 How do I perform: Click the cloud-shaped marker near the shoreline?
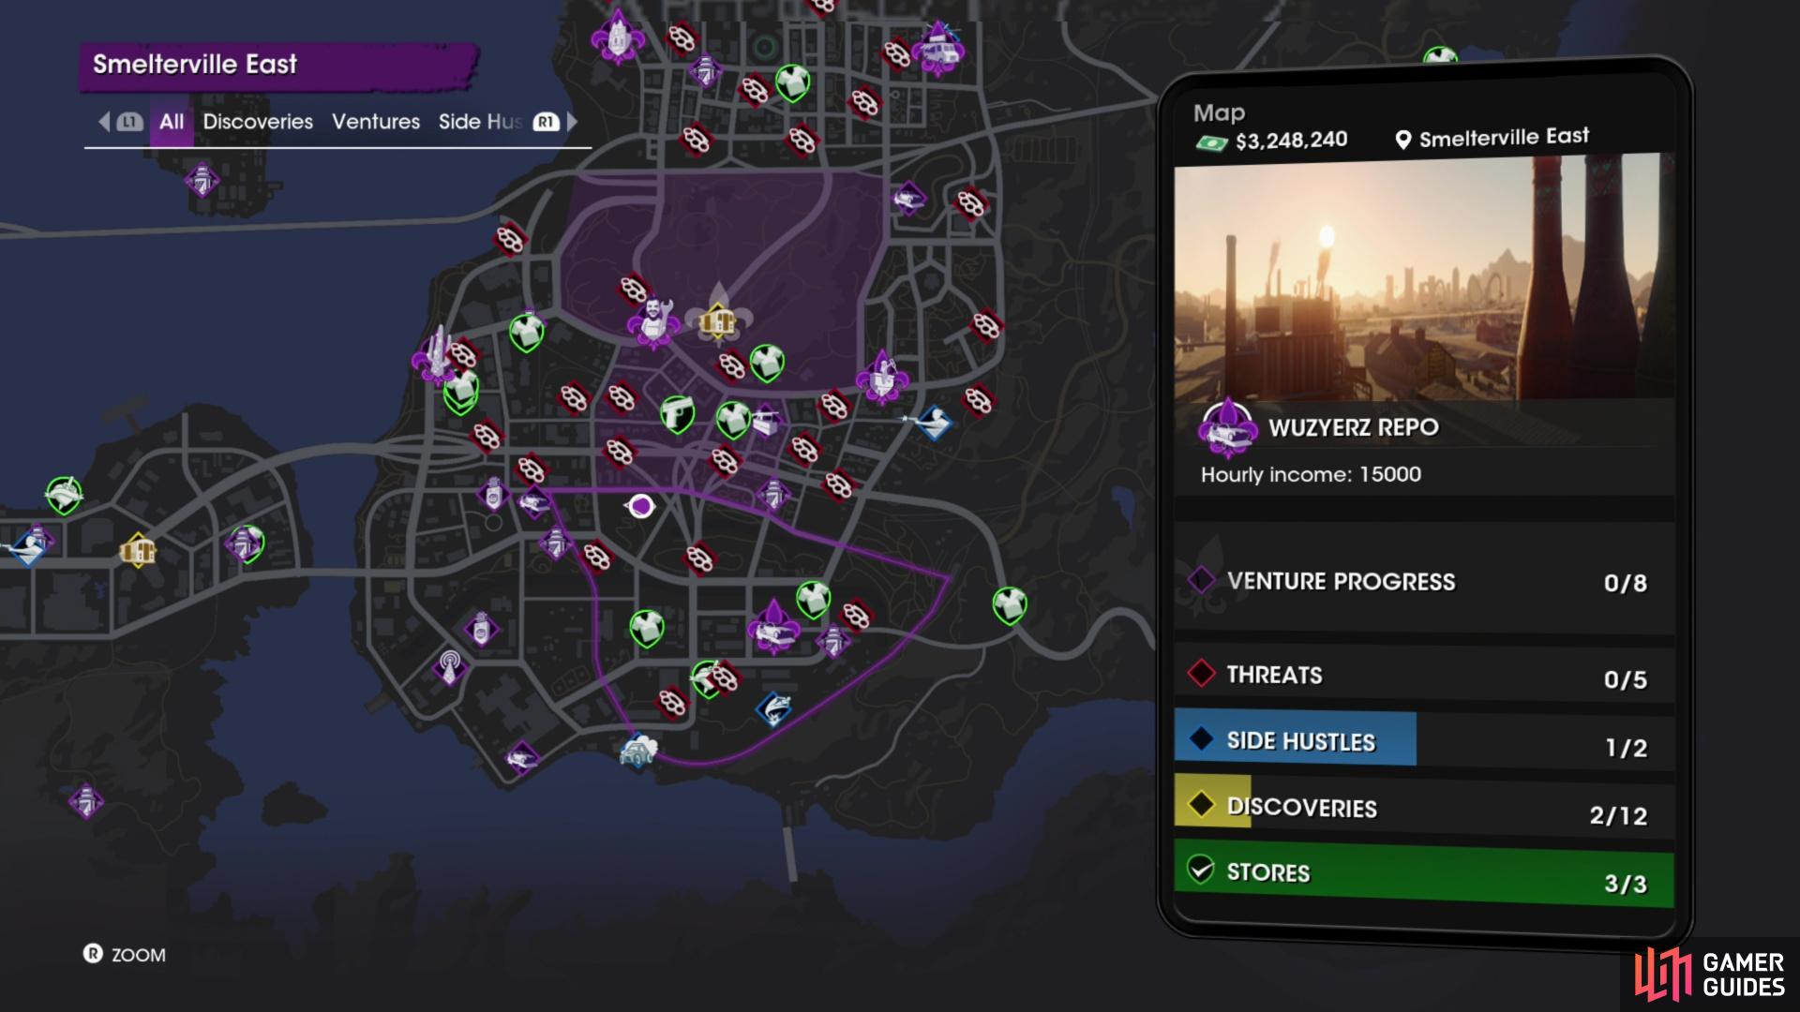638,751
